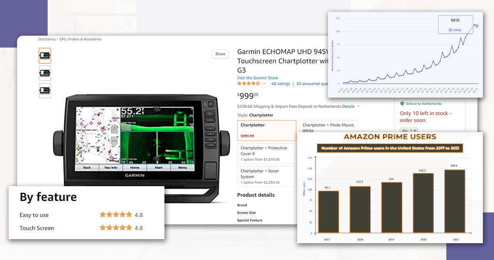Click the 148.6 value above the 2021 bar
The width and height of the screenshot is (494, 260).
(454, 166)
